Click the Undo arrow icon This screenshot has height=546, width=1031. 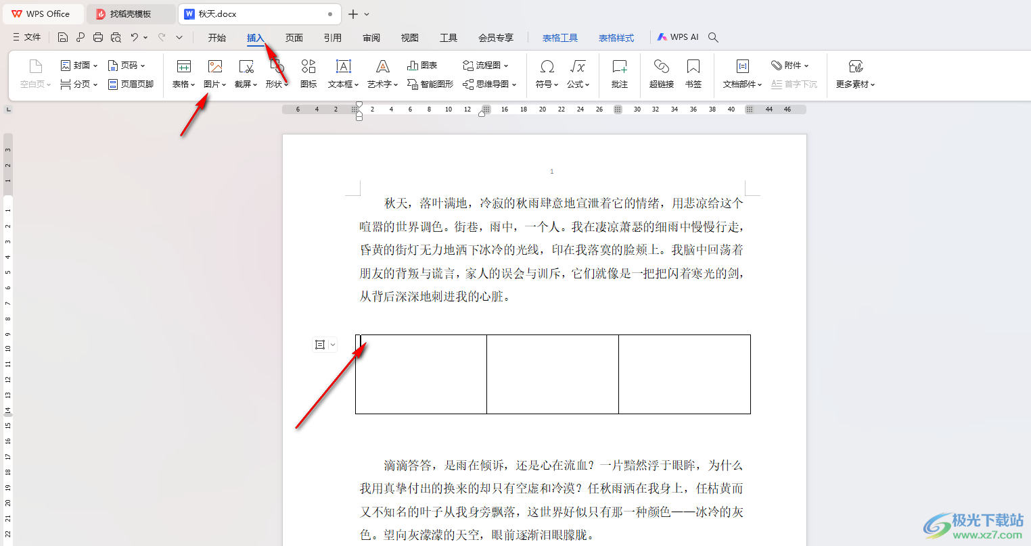click(x=135, y=37)
